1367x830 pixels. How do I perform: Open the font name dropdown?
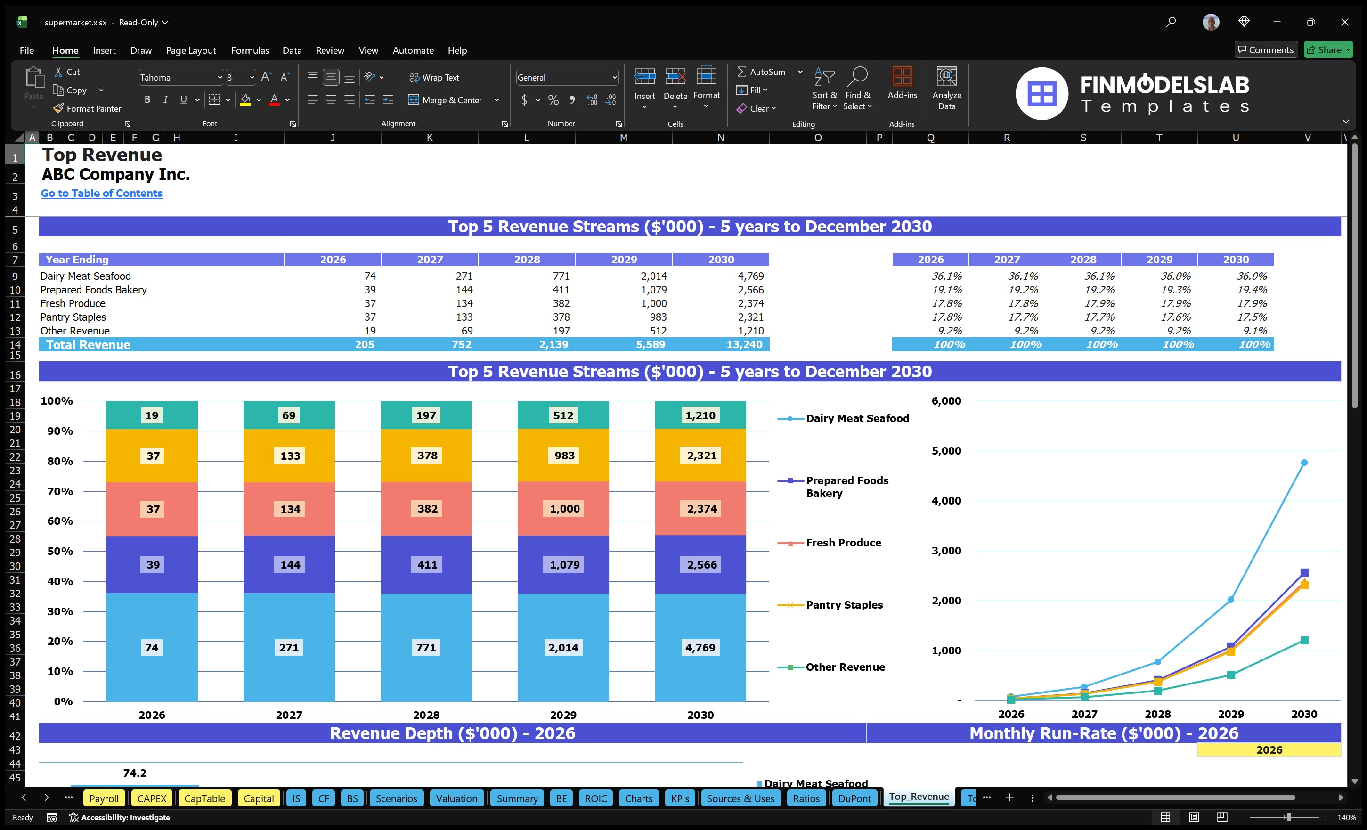221,77
